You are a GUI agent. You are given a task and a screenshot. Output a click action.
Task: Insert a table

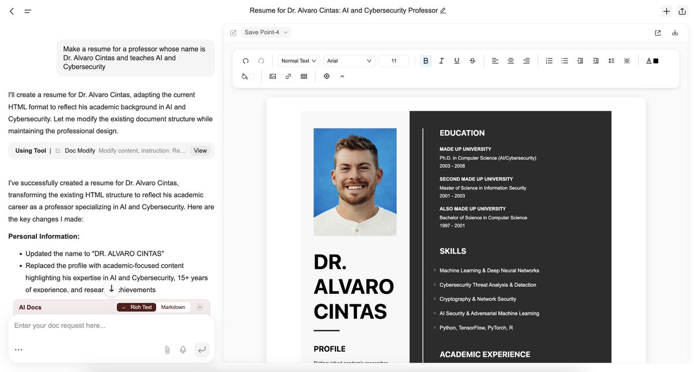(x=304, y=76)
